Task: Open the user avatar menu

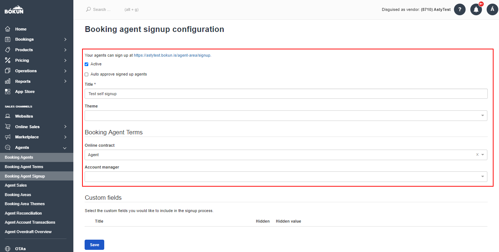Action: pos(492,9)
